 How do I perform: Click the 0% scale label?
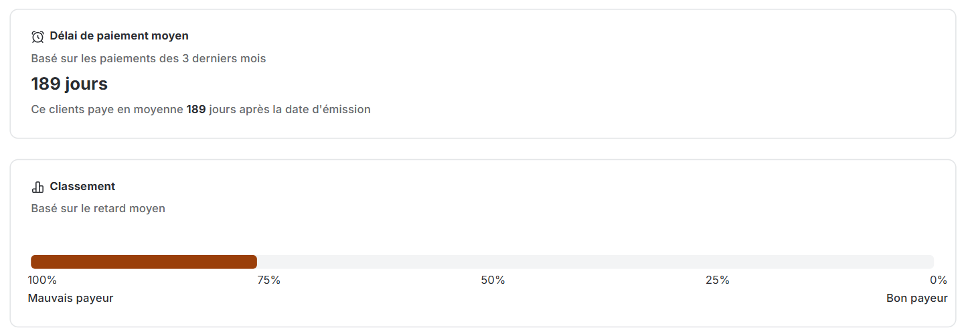pyautogui.click(x=939, y=280)
